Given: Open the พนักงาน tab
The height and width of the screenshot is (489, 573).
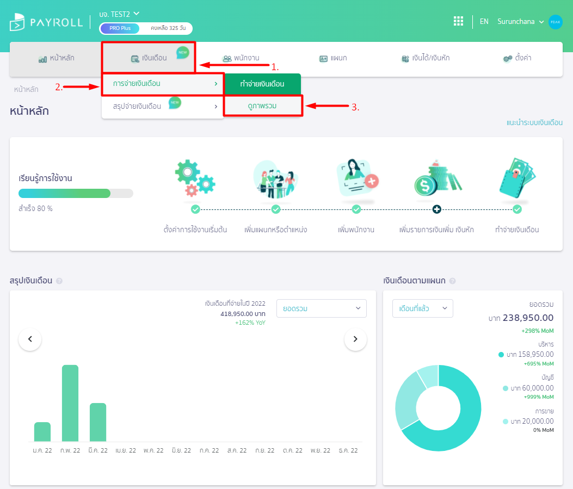Looking at the screenshot, I should click(241, 58).
